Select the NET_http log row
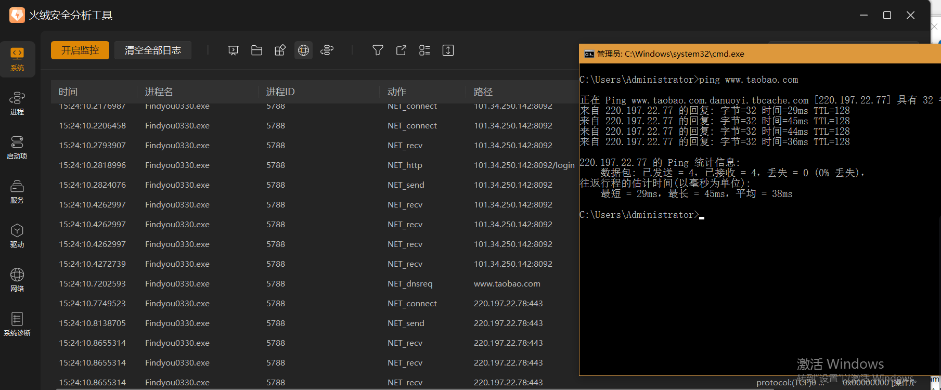This screenshot has height=390, width=941. tap(315, 165)
